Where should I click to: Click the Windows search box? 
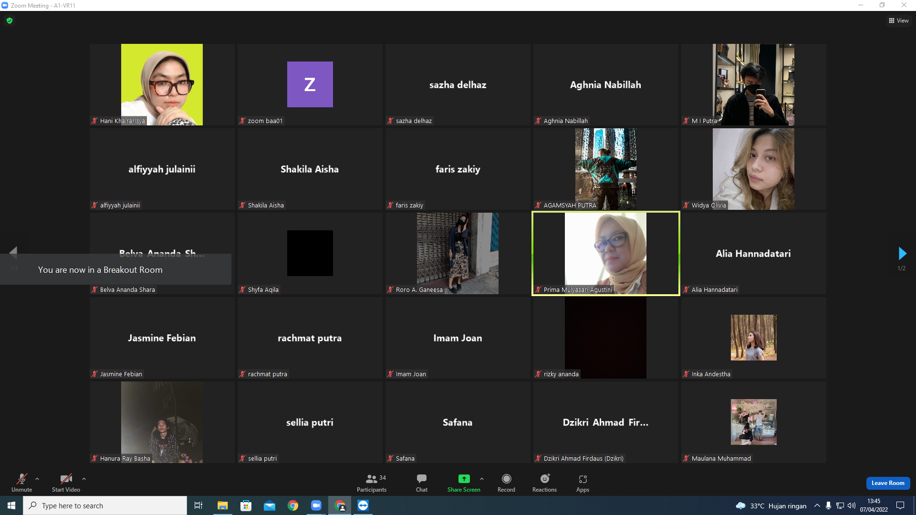pyautogui.click(x=105, y=505)
